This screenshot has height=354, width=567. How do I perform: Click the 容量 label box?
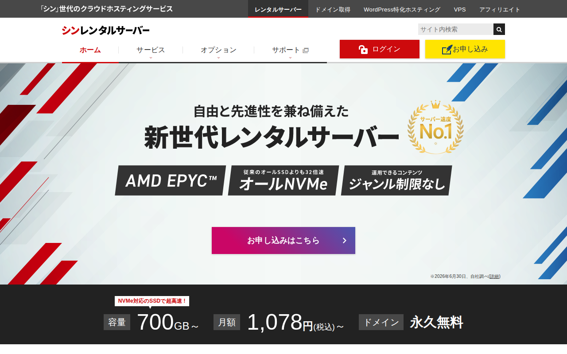pyautogui.click(x=117, y=322)
